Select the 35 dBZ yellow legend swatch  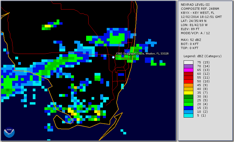pos(188,93)
